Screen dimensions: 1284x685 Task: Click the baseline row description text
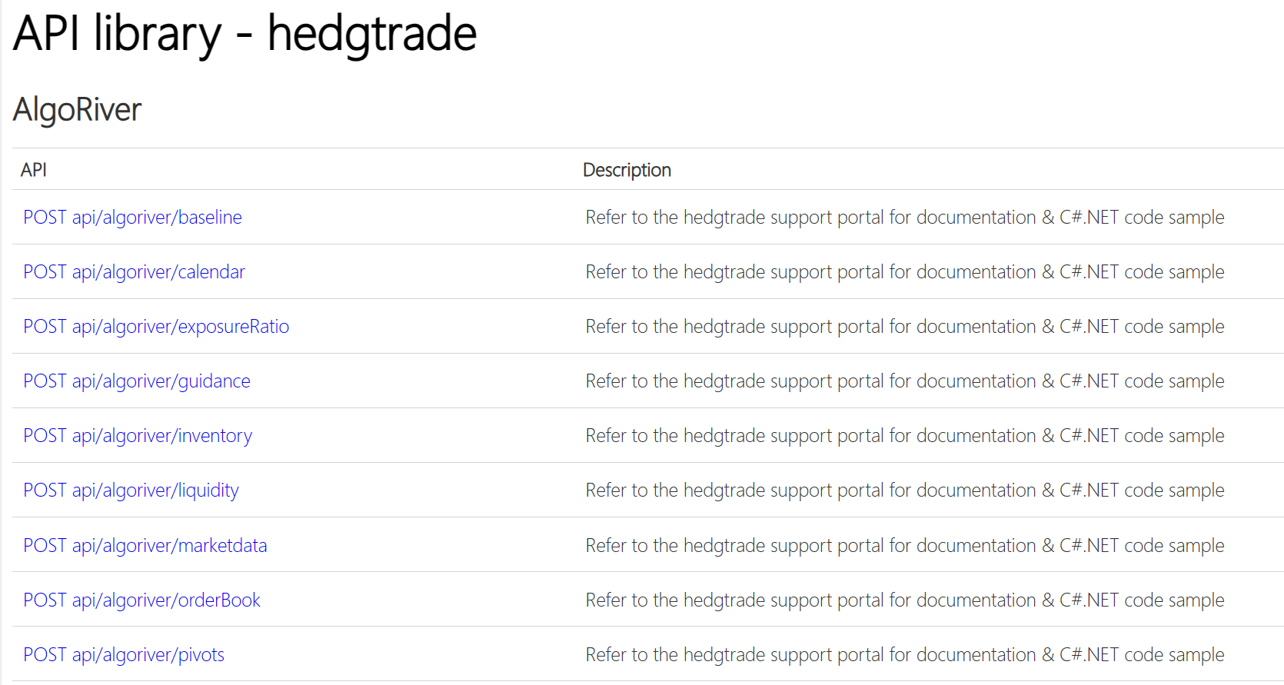coord(905,218)
